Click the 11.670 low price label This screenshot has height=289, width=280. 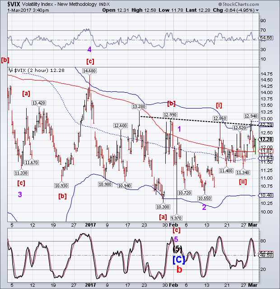(x=32, y=162)
